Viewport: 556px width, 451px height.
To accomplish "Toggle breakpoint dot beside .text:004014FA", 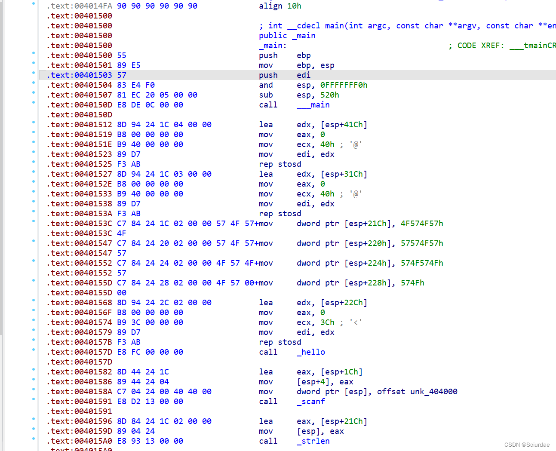I will [x=34, y=3].
